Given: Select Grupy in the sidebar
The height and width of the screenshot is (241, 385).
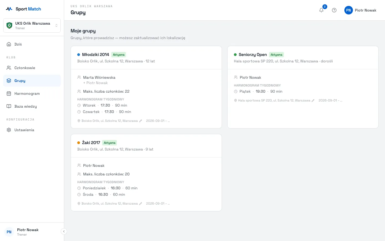Looking at the screenshot, I should [32, 81].
